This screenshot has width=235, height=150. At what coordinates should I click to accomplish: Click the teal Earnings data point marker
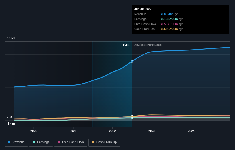pyautogui.click(x=132, y=118)
